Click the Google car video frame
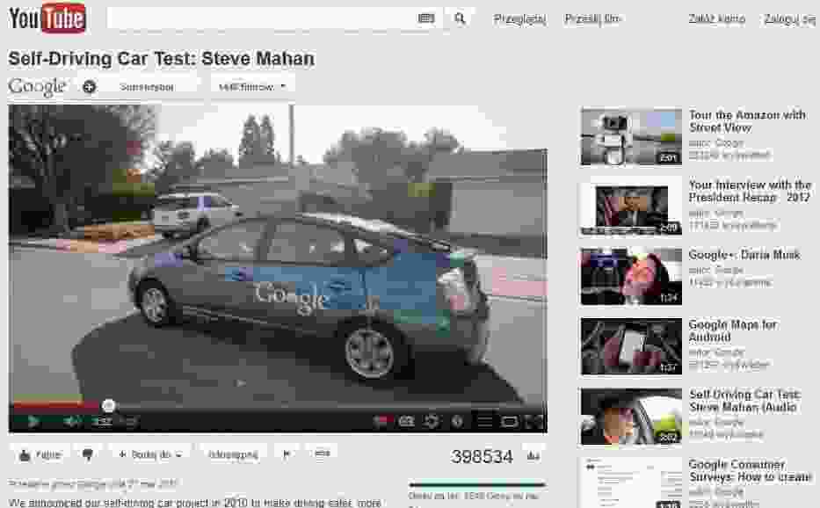Viewport: 820px width, 508px height. tap(278, 254)
